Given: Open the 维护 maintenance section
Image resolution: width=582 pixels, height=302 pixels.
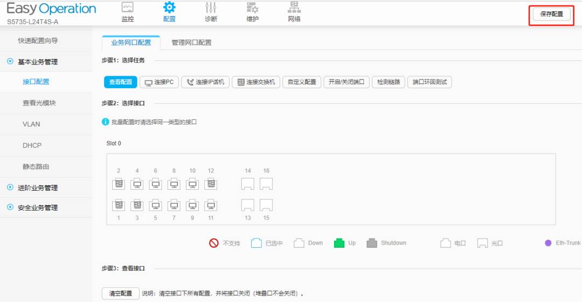Looking at the screenshot, I should coord(252,12).
